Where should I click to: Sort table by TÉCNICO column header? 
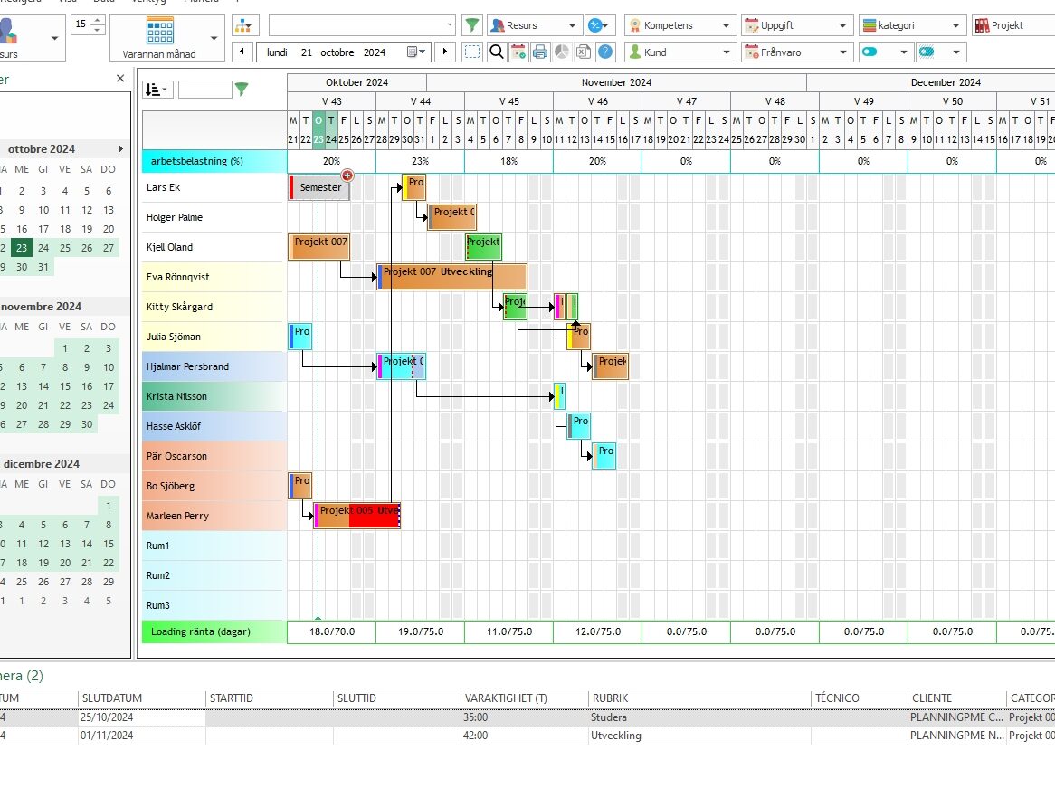[x=859, y=698]
